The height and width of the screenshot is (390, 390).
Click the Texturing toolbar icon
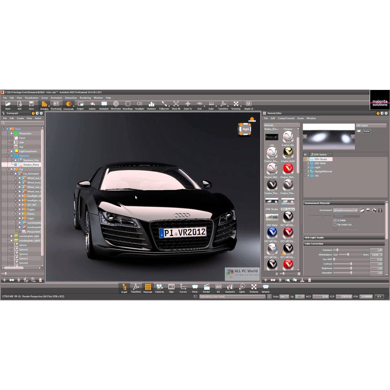coord(236,105)
